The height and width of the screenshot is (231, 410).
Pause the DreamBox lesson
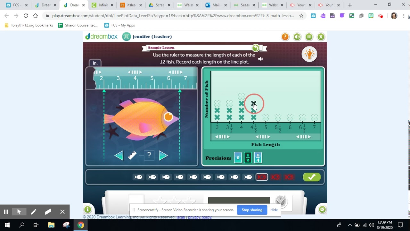tap(309, 37)
